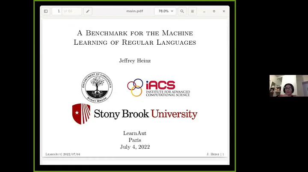
Task: Close the main.pdf viewer window
Action: pyautogui.click(x=224, y=11)
